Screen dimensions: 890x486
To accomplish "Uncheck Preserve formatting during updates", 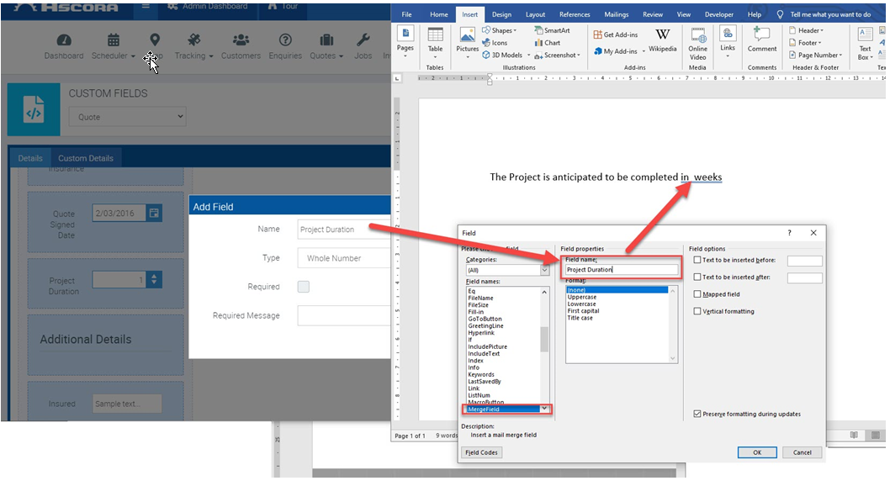I will (697, 414).
